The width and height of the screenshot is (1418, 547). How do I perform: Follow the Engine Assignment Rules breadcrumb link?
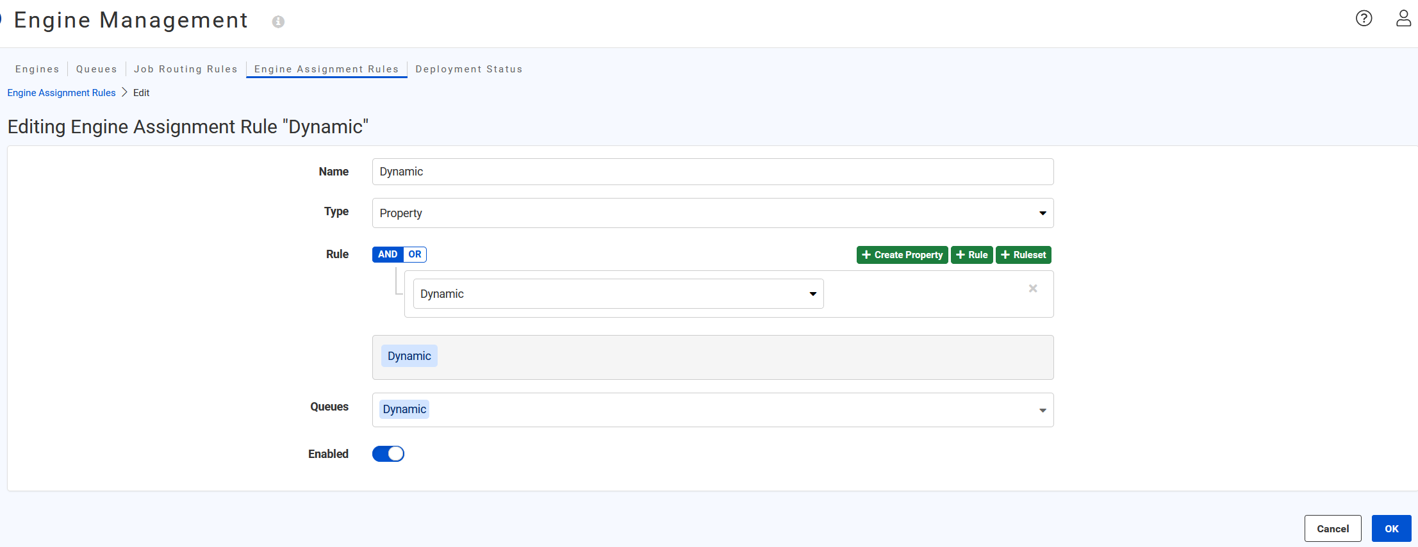point(62,93)
